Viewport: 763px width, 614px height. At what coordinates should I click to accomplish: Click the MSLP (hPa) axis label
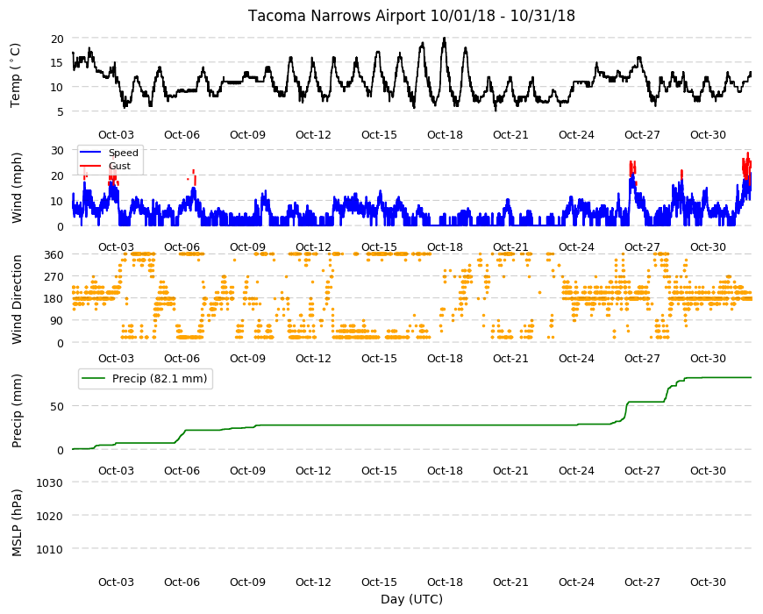(x=17, y=523)
